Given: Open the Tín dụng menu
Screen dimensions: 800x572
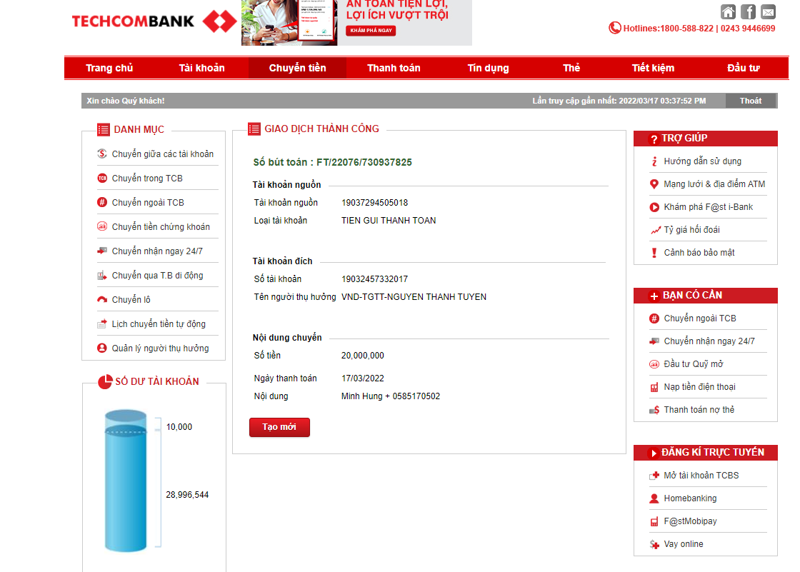Looking at the screenshot, I should click(489, 68).
